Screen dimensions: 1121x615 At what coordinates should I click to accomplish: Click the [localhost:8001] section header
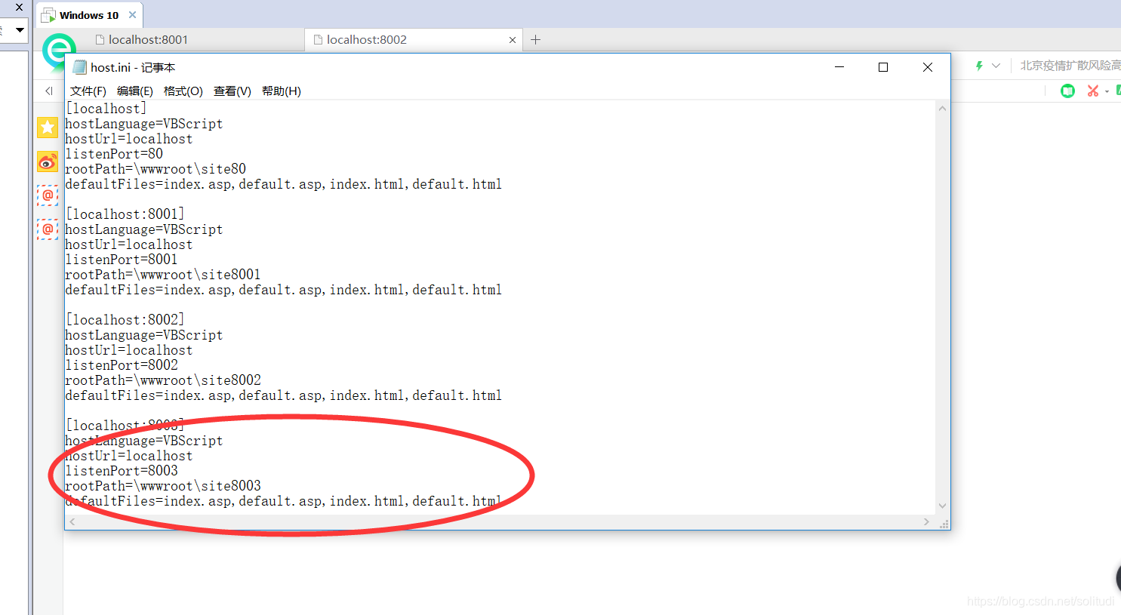[x=125, y=214]
